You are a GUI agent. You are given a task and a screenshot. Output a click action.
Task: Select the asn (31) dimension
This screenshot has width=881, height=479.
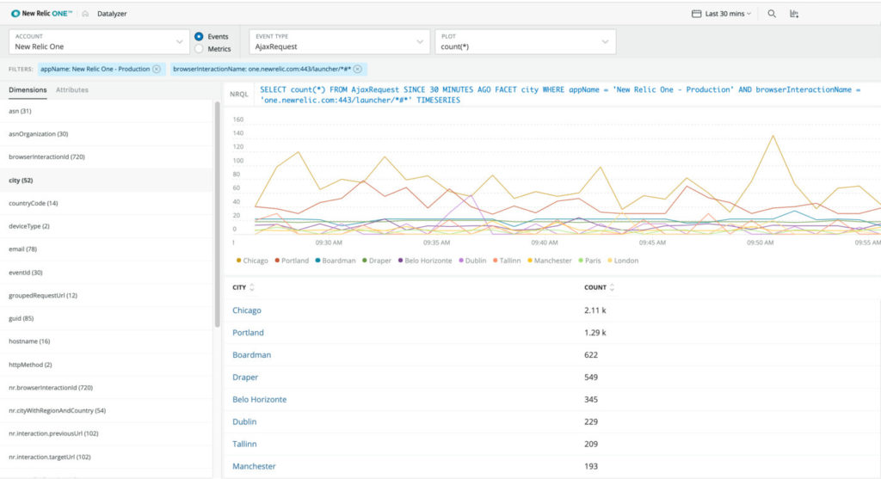pos(107,111)
